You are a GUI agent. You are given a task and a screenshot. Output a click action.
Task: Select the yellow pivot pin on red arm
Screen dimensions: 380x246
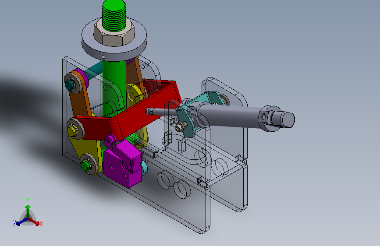click(x=71, y=131)
